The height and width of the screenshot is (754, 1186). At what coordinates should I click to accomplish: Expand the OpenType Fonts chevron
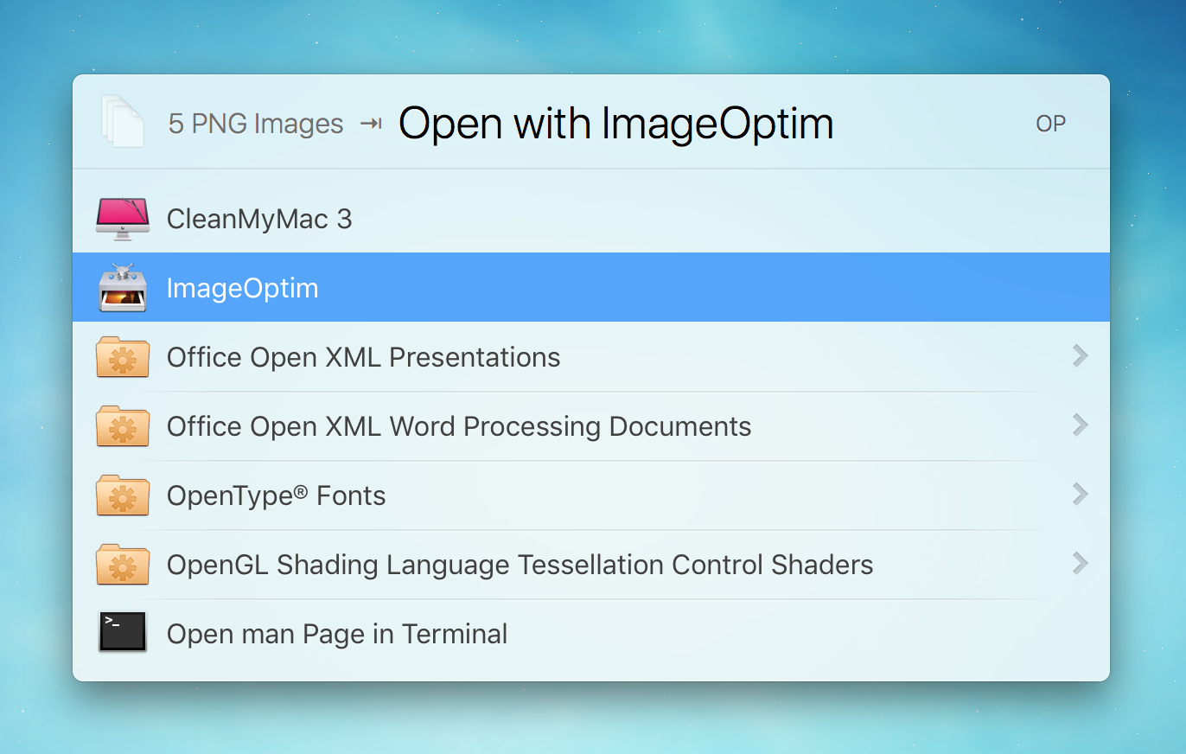(1080, 494)
